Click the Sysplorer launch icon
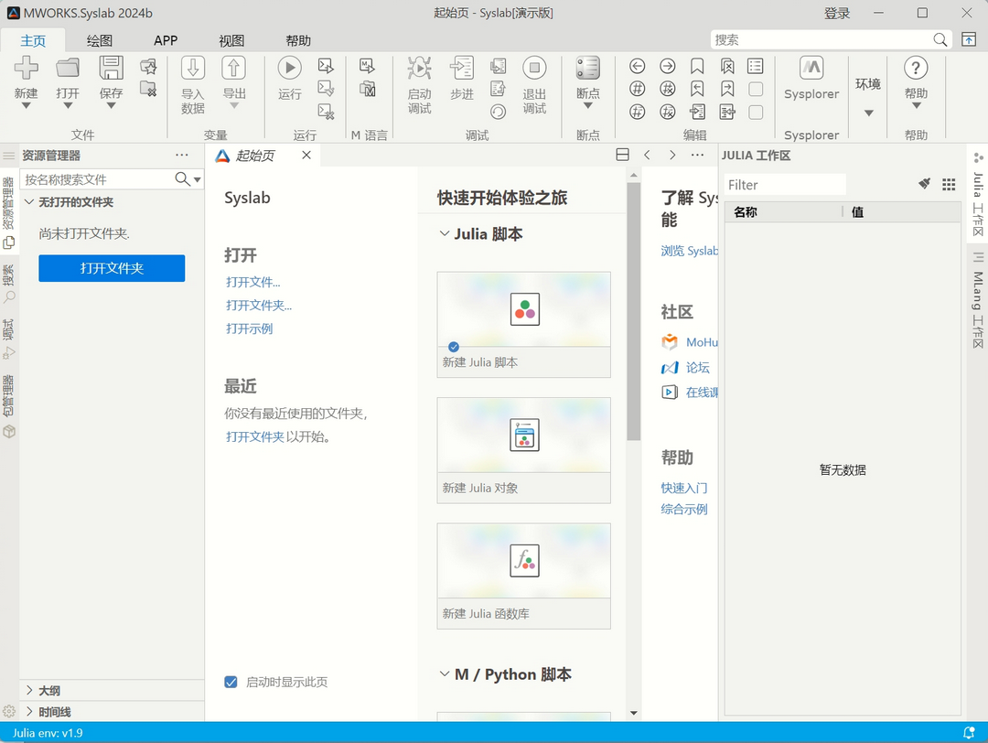 coord(811,68)
